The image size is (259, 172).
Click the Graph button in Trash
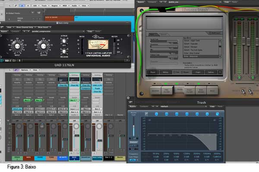pos(198,72)
